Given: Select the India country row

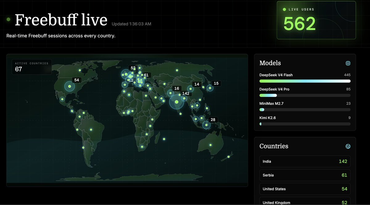Looking at the screenshot, I should click(305, 162).
